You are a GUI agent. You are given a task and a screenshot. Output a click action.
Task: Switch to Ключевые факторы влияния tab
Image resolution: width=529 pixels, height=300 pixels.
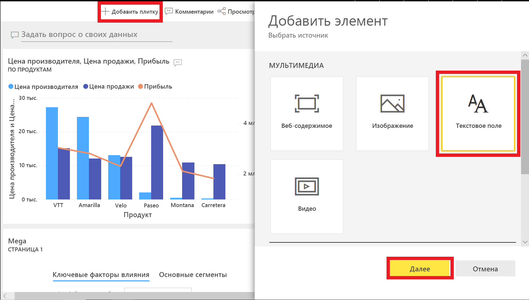101,275
